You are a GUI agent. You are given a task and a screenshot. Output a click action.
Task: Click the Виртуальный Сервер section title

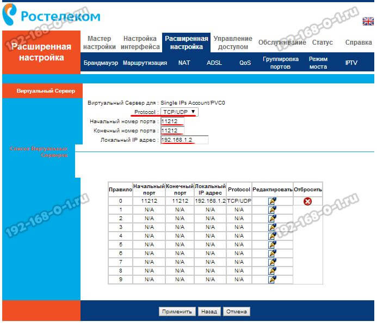[46, 91]
